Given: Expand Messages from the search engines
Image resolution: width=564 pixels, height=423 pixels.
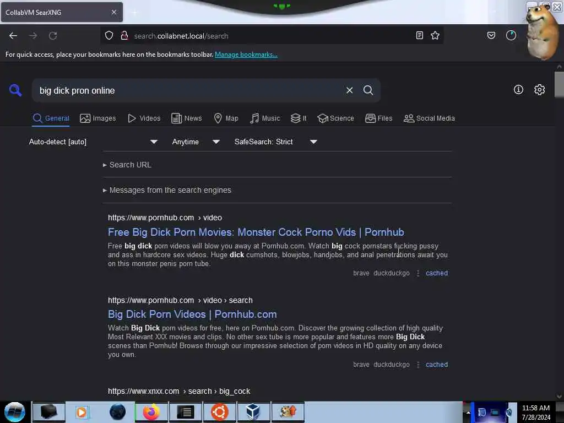Looking at the screenshot, I should 167,190.
